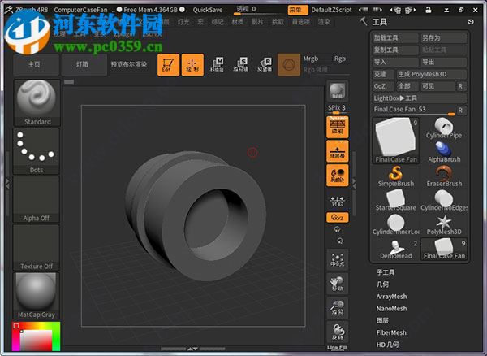This screenshot has width=487, height=356.
Task: Open the 灯光 light menu
Action: point(183,22)
